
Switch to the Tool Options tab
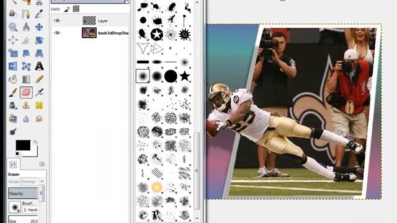(13, 164)
